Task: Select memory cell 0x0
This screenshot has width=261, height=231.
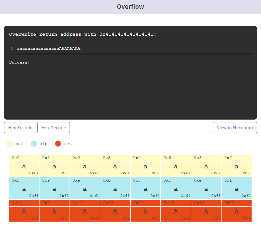Action: pos(24,166)
